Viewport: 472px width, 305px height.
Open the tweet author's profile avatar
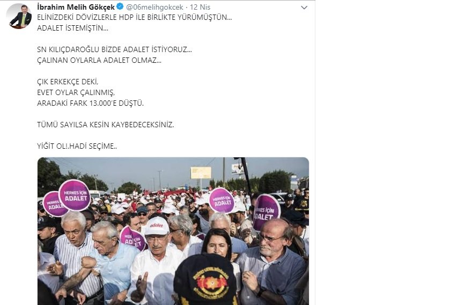(x=19, y=16)
